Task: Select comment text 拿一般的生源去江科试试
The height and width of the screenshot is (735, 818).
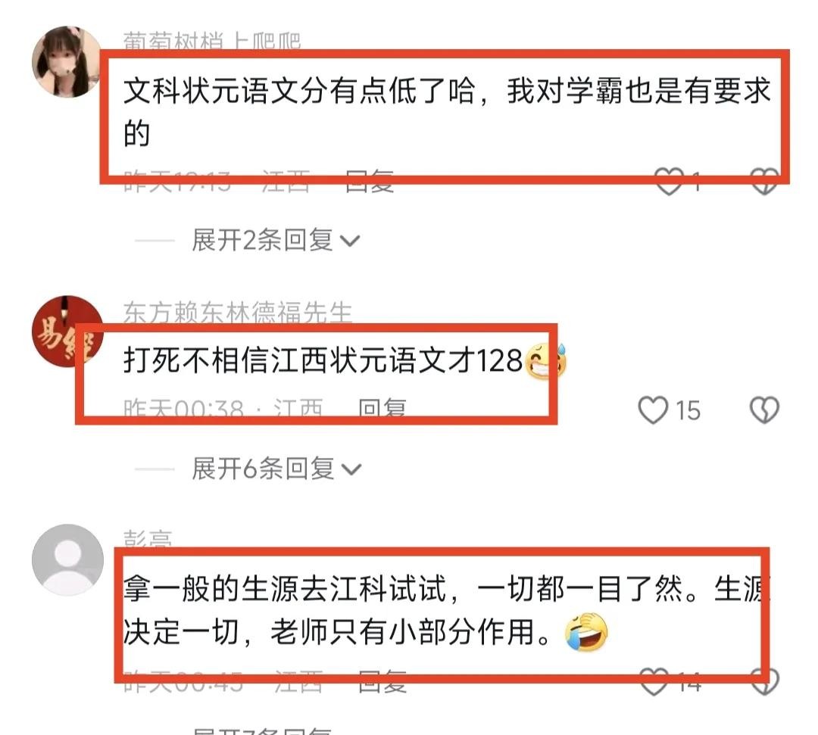Action: click(x=286, y=588)
